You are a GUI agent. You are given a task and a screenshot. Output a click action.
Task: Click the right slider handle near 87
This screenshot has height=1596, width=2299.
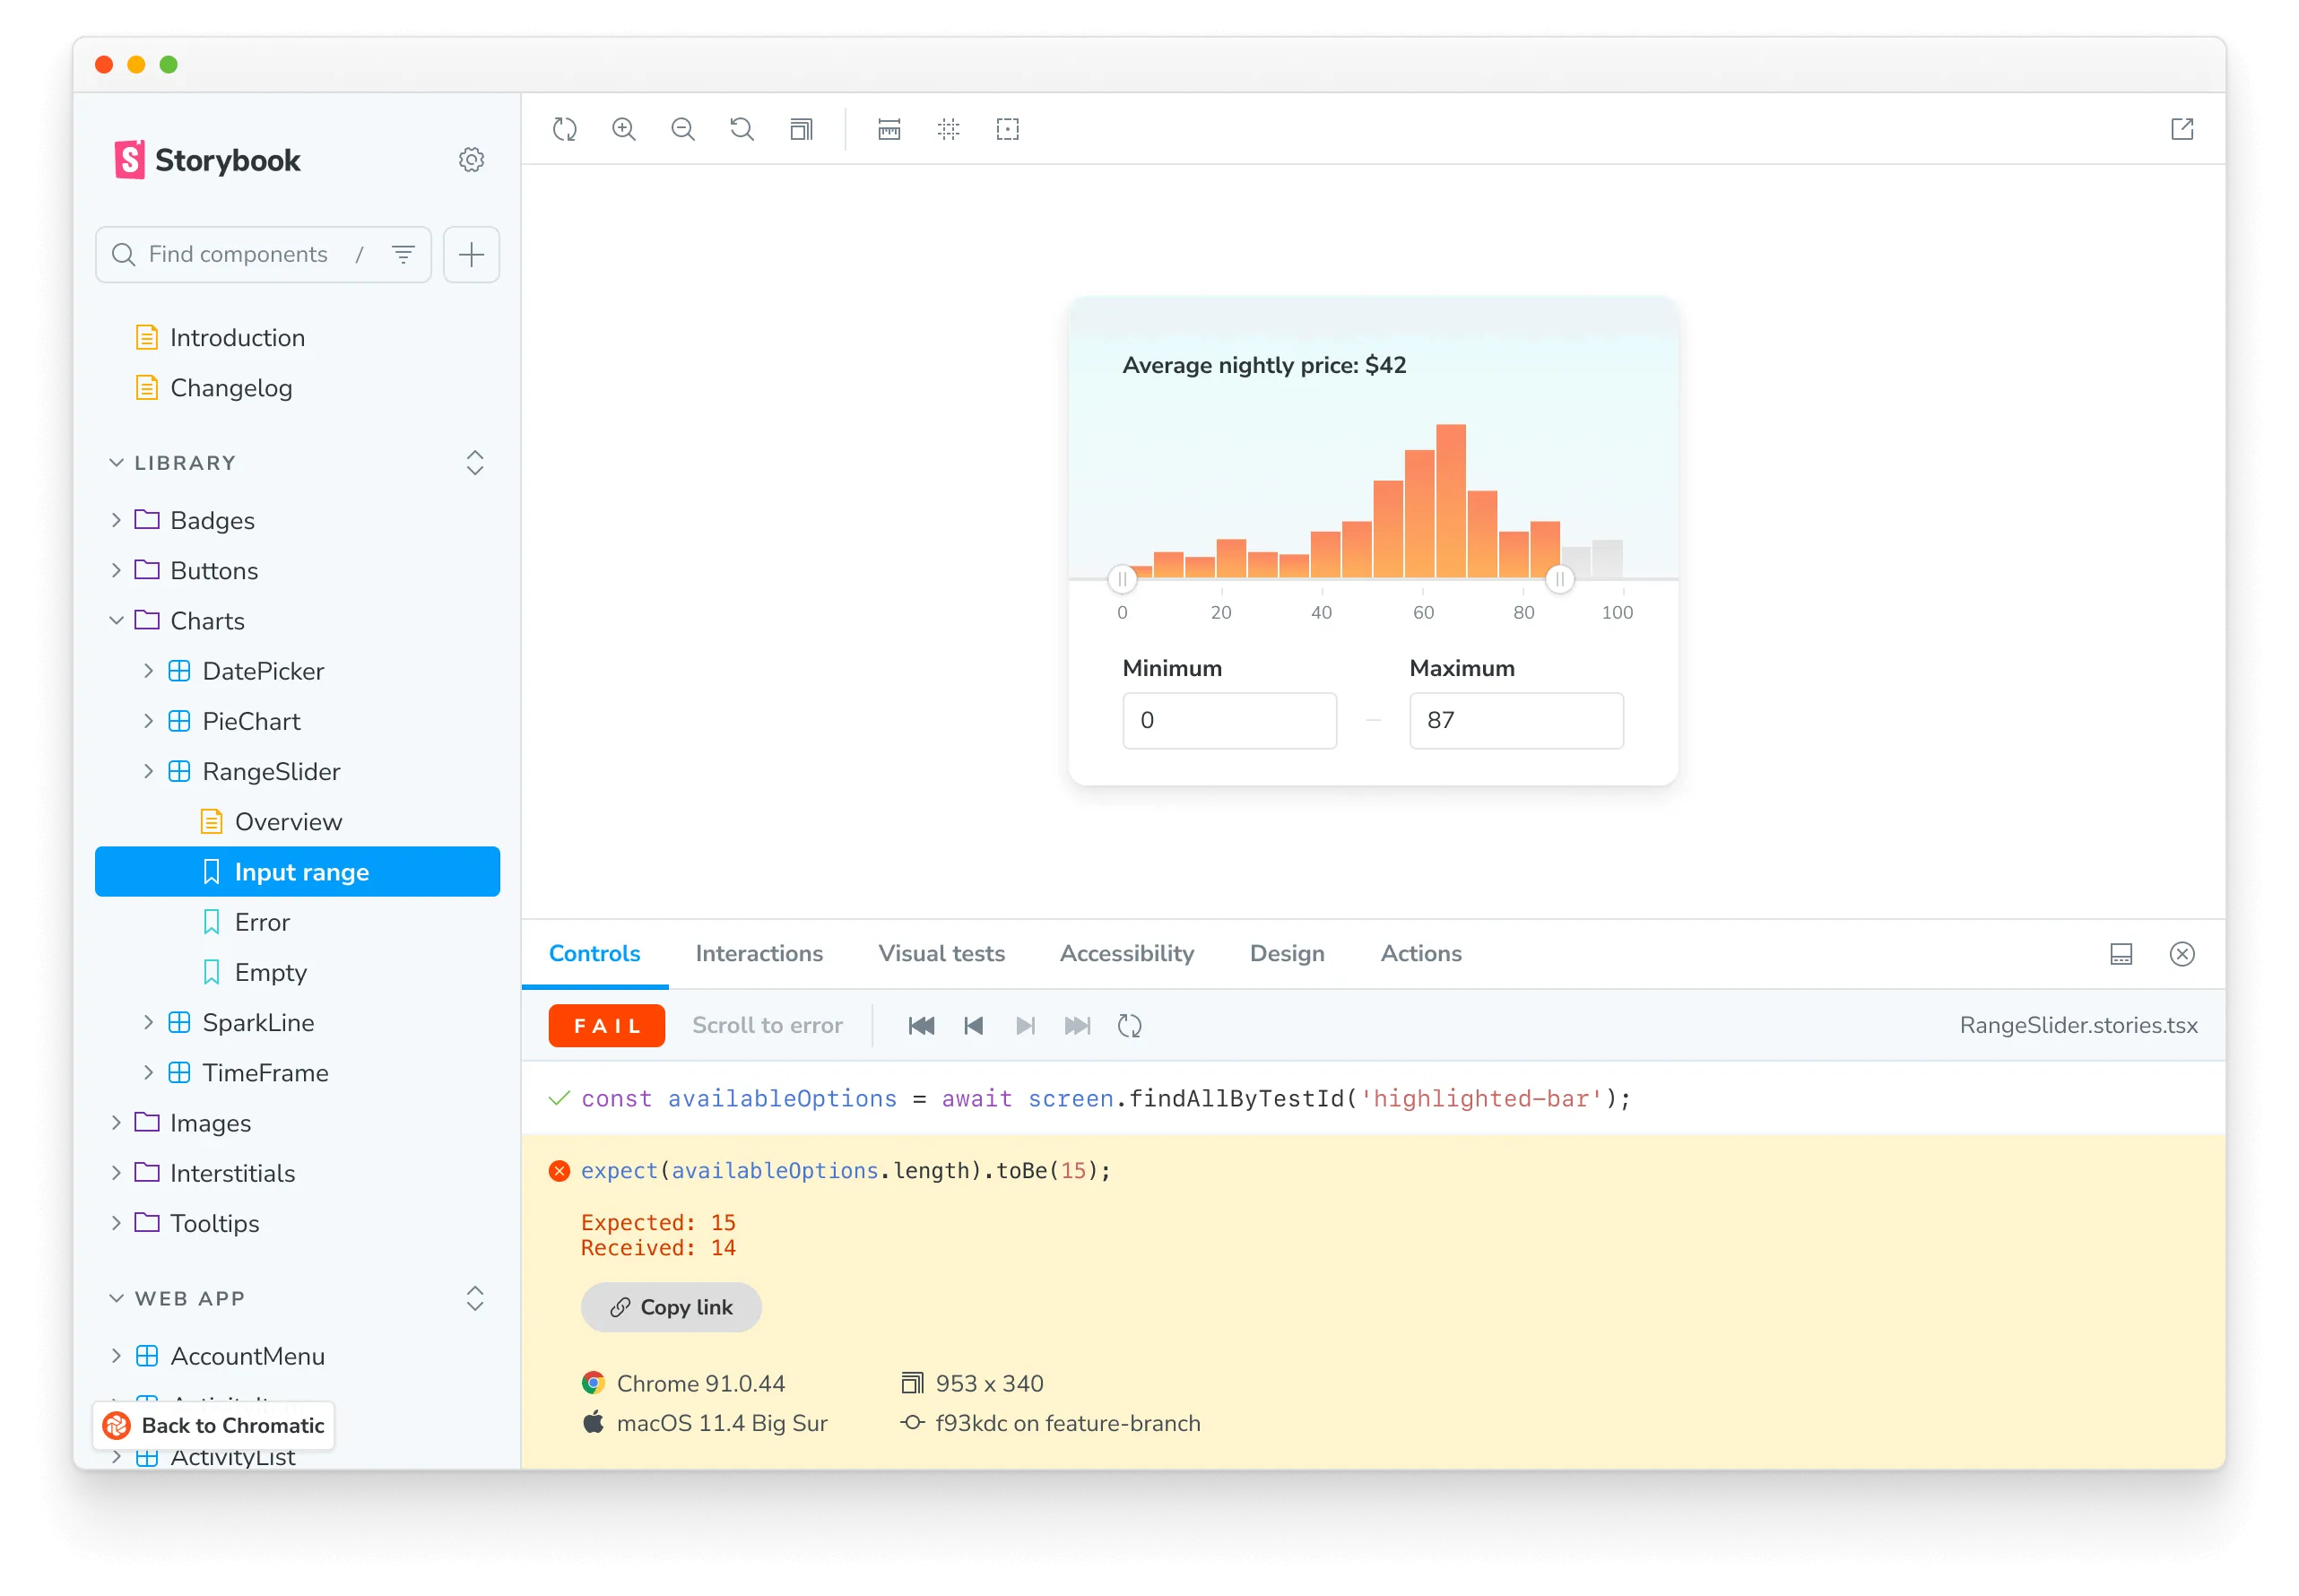tap(1558, 579)
